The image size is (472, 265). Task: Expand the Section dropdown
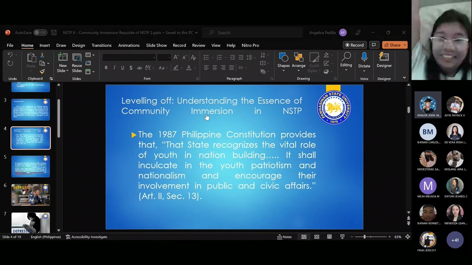coord(90,71)
